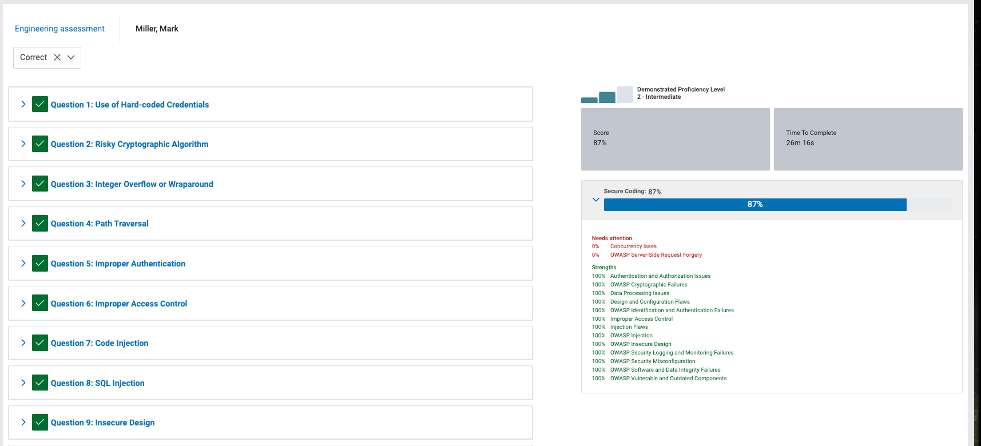Click the Miller, Mark name tab
The height and width of the screenshot is (446, 981).
pyautogui.click(x=157, y=29)
